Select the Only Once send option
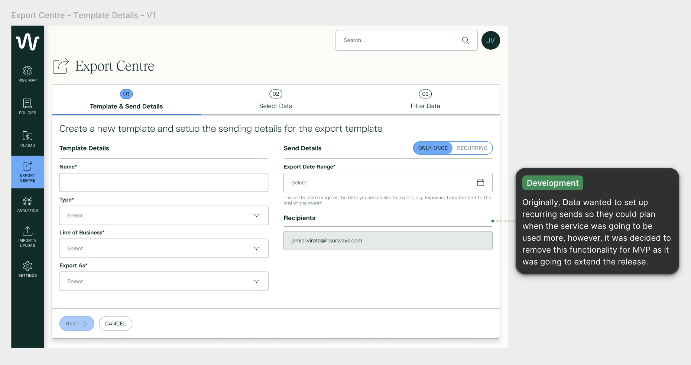Screen dimensions: 691x365 tap(433, 148)
